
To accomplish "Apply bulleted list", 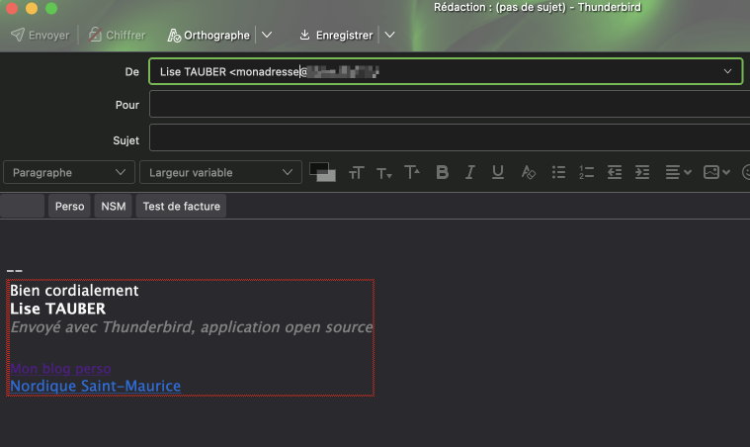I will coord(558,172).
